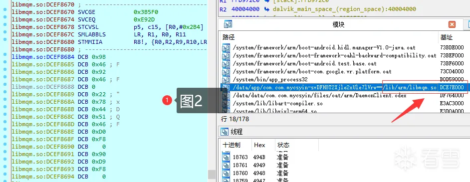The image size is (470, 182).
Task: Select thread hex value 4949
Action: pos(259,165)
